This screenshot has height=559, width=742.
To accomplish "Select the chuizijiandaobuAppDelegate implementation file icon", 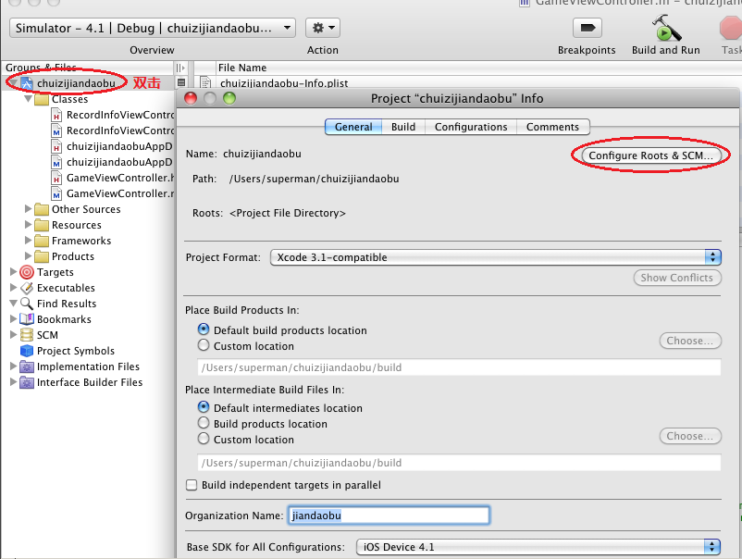I will [x=56, y=162].
